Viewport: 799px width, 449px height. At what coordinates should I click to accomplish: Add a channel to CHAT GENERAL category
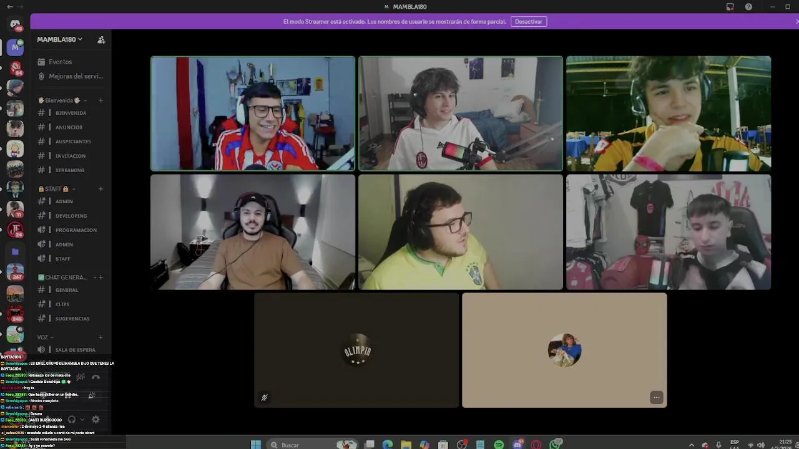click(100, 278)
